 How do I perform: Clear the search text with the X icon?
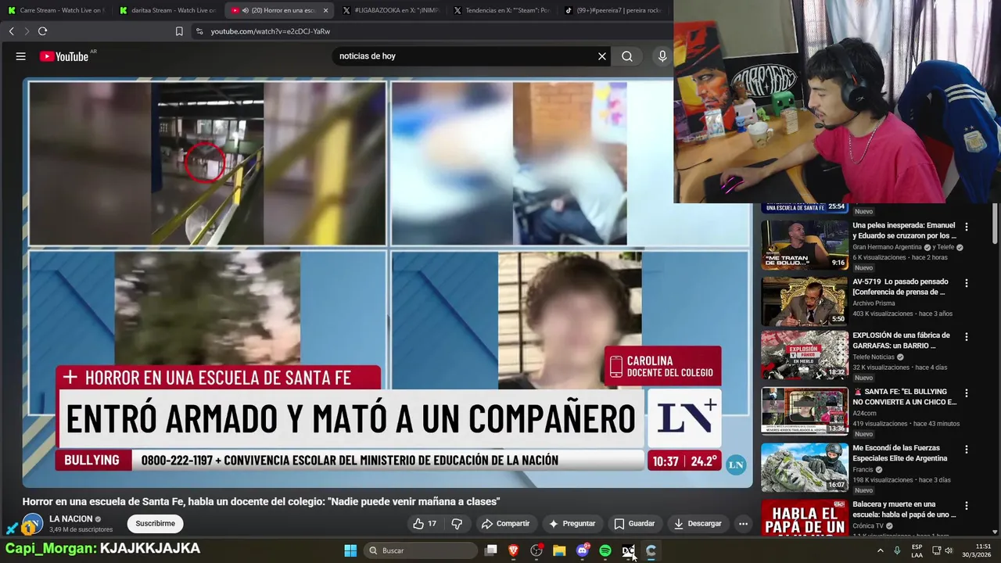(602, 56)
